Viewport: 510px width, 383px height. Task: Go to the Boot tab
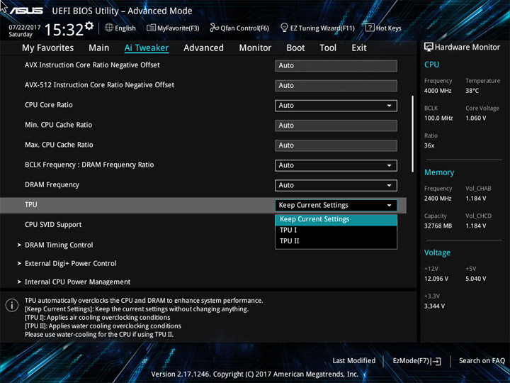[x=295, y=48]
